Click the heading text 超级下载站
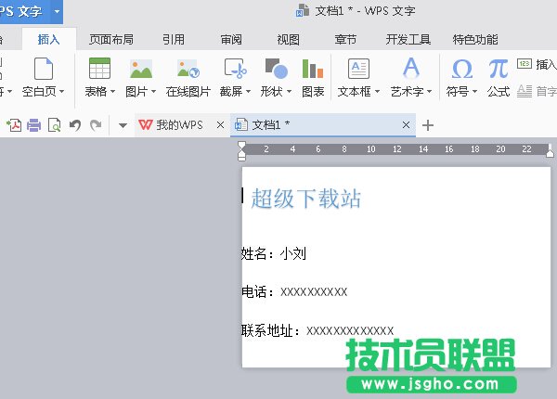 click(305, 198)
